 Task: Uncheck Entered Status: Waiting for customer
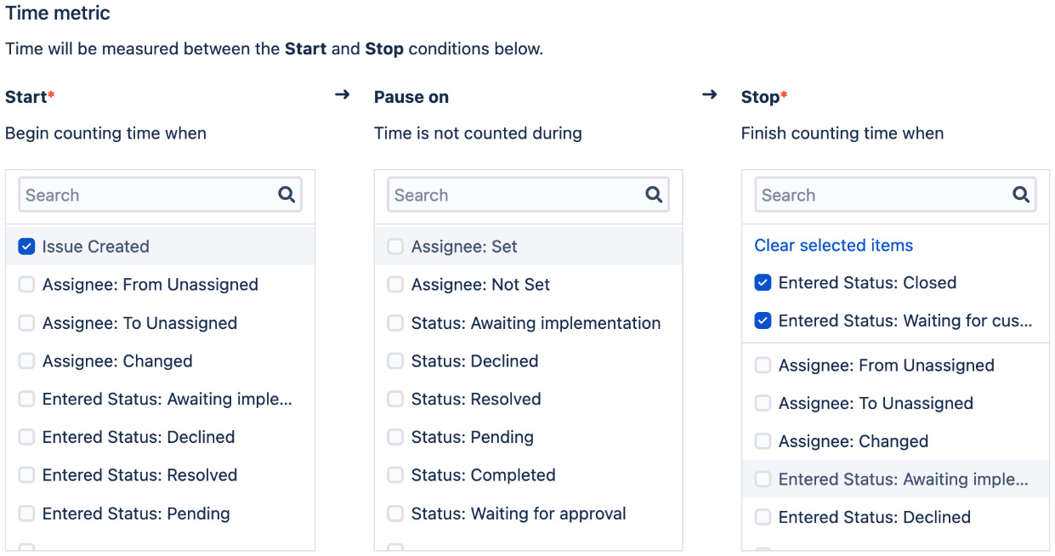click(763, 321)
